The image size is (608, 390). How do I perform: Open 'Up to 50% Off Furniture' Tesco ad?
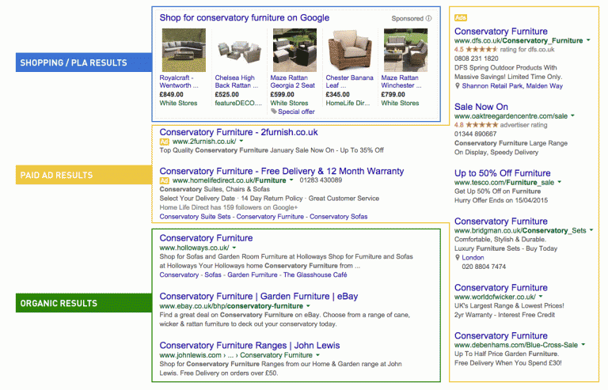[503, 173]
